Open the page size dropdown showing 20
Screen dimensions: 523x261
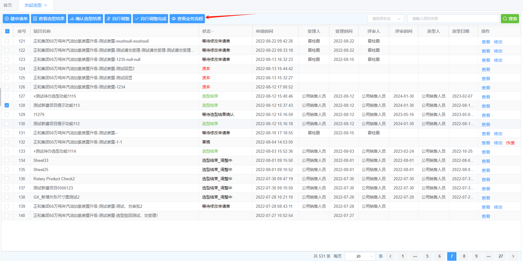(x=360, y=256)
